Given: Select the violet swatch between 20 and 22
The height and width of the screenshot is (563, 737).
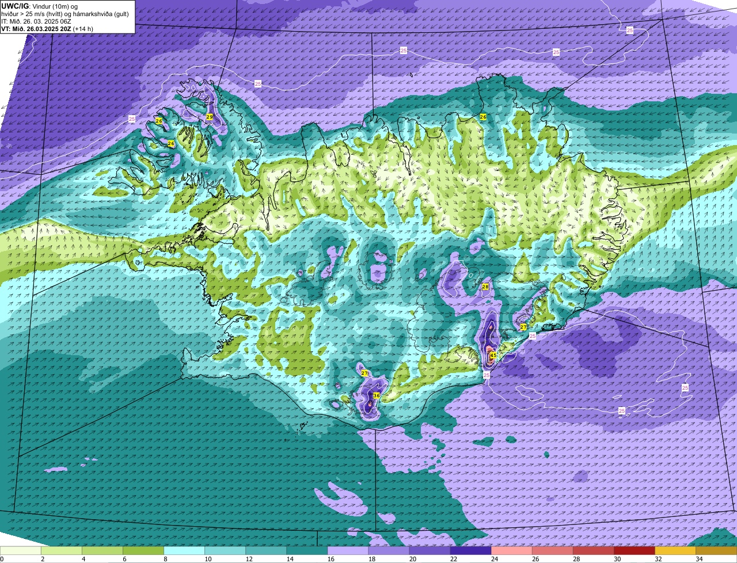Looking at the screenshot, I should click(430, 550).
